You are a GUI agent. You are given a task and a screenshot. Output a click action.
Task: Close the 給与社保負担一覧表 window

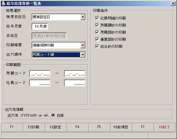pyautogui.click(x=173, y=4)
